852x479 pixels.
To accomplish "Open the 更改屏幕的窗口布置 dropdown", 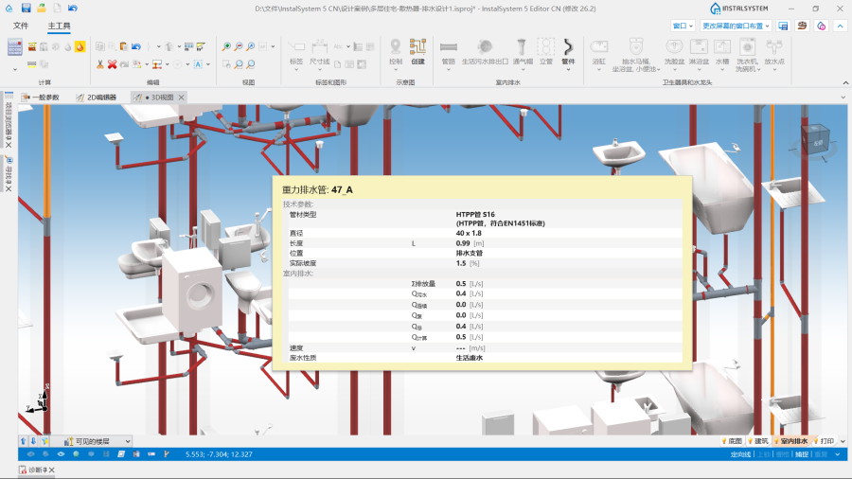I will click(x=736, y=26).
